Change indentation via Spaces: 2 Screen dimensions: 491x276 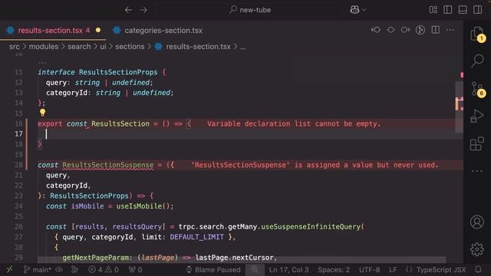coord(334,269)
